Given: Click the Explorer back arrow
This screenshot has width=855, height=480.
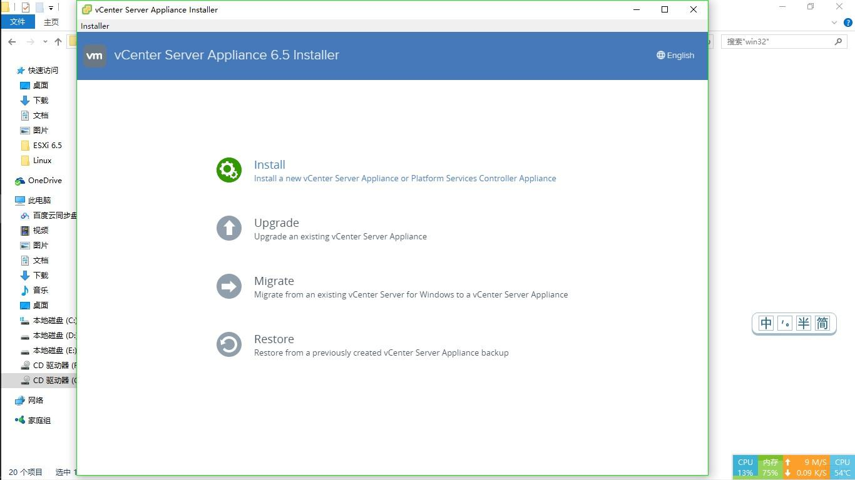Looking at the screenshot, I should pyautogui.click(x=12, y=42).
